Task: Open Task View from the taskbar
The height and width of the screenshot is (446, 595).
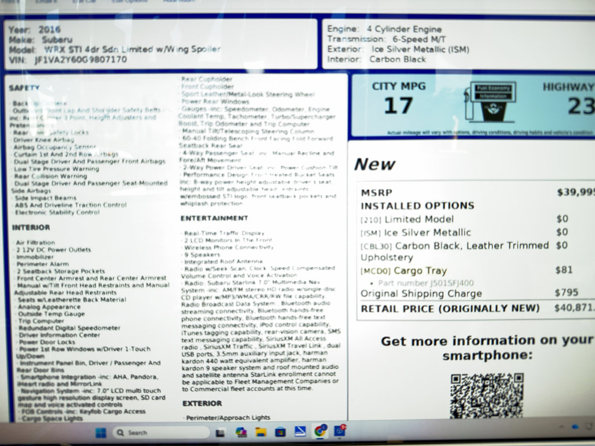Action: (x=220, y=433)
